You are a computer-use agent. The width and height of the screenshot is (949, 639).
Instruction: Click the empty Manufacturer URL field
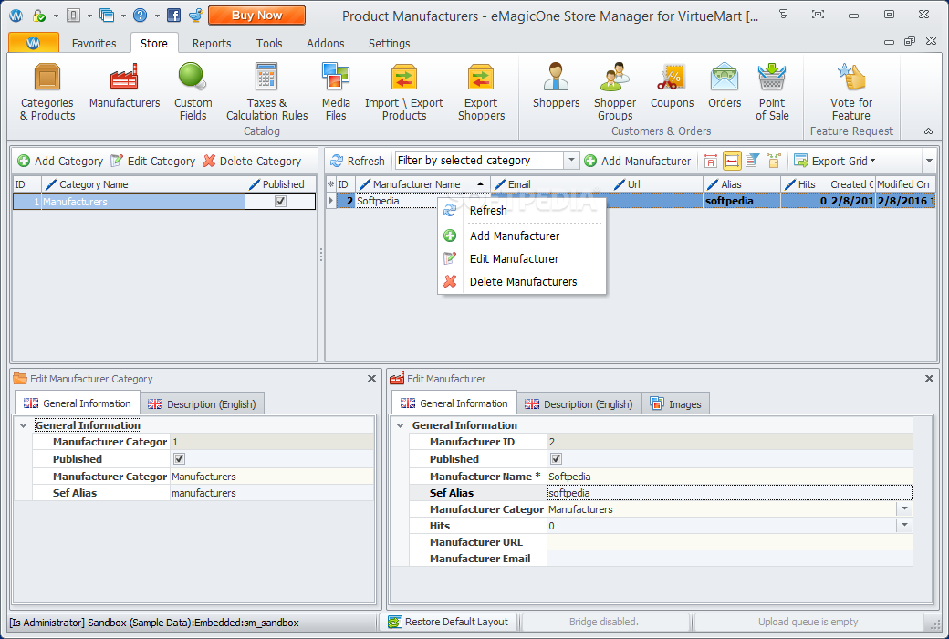pos(729,542)
